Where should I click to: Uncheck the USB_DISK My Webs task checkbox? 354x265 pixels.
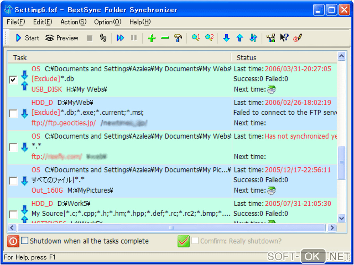(13, 80)
